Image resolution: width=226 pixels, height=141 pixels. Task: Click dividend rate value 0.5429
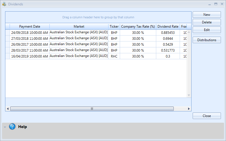point(168,45)
